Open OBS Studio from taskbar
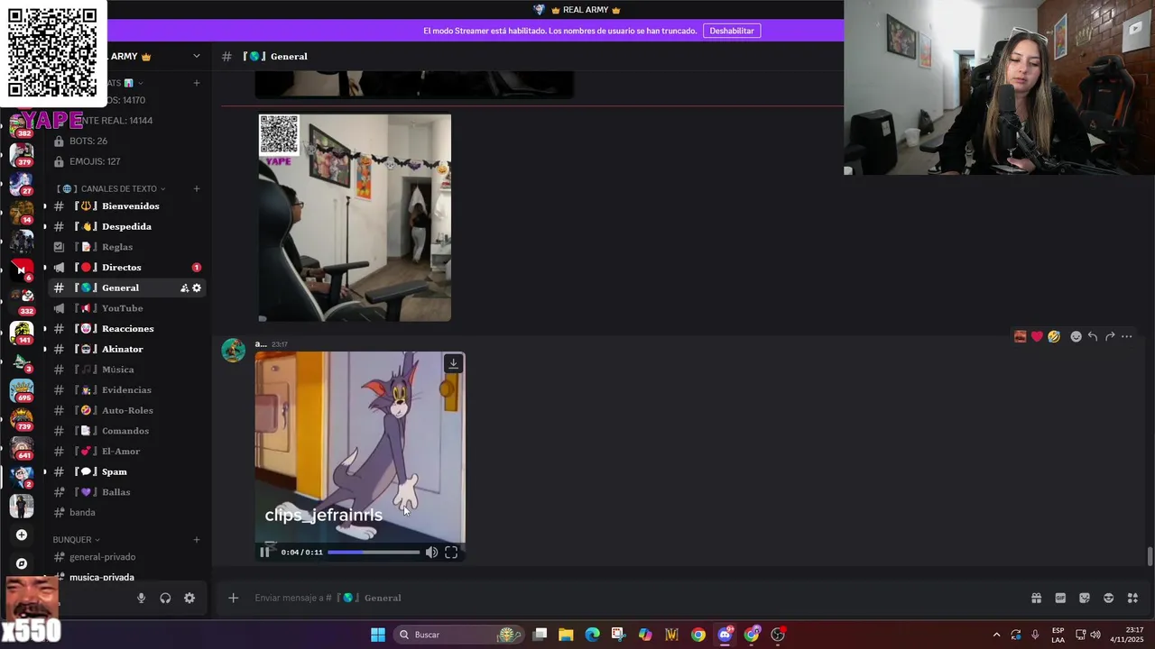This screenshot has height=649, width=1155. point(778,635)
